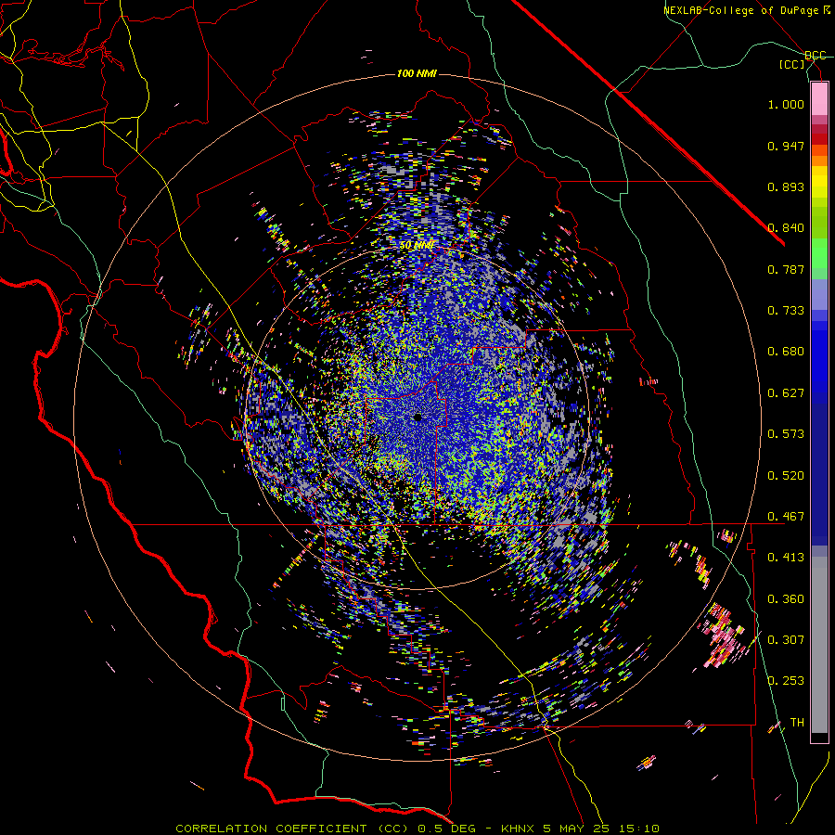
Task: Click the gray segment of the color bar
Action: (819, 645)
